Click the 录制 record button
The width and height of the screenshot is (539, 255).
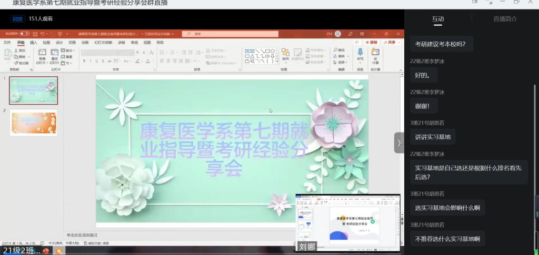coord(371,42)
